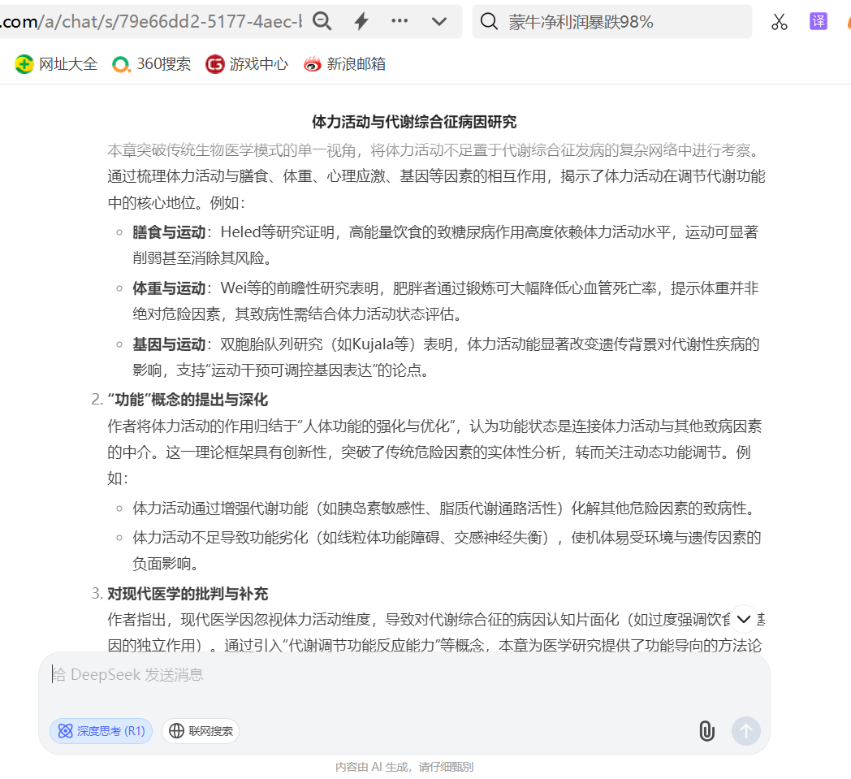Click the search magnifier icon in search box
Screen dimensions: 851x779
pos(489,22)
